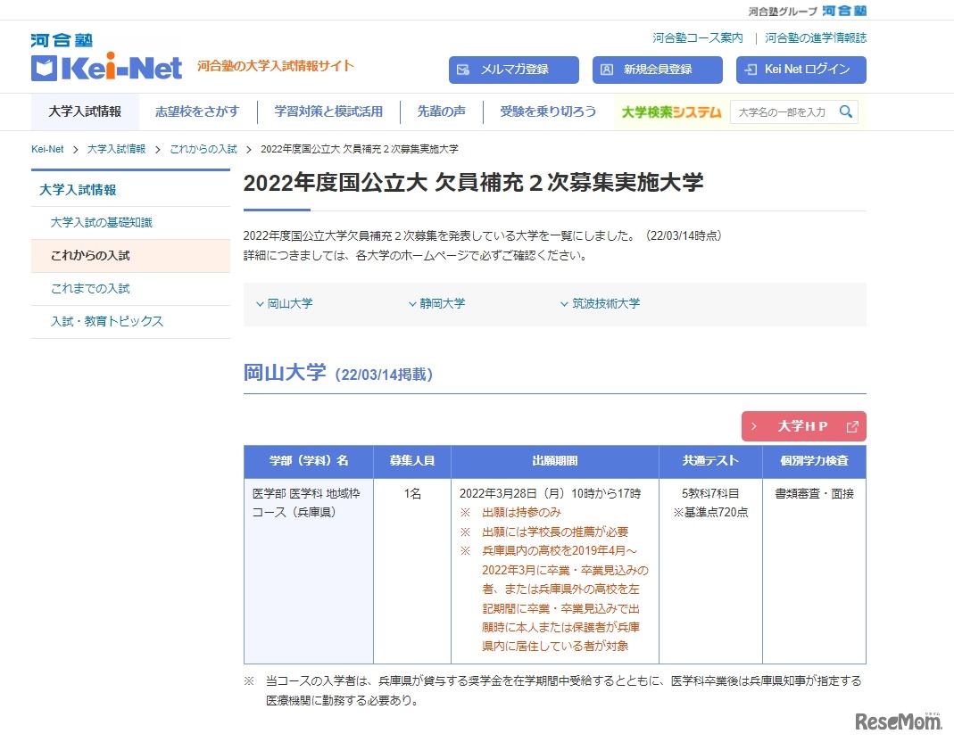Open the 受験を乗り切ろう section
This screenshot has width=954, height=742.
pyautogui.click(x=546, y=111)
